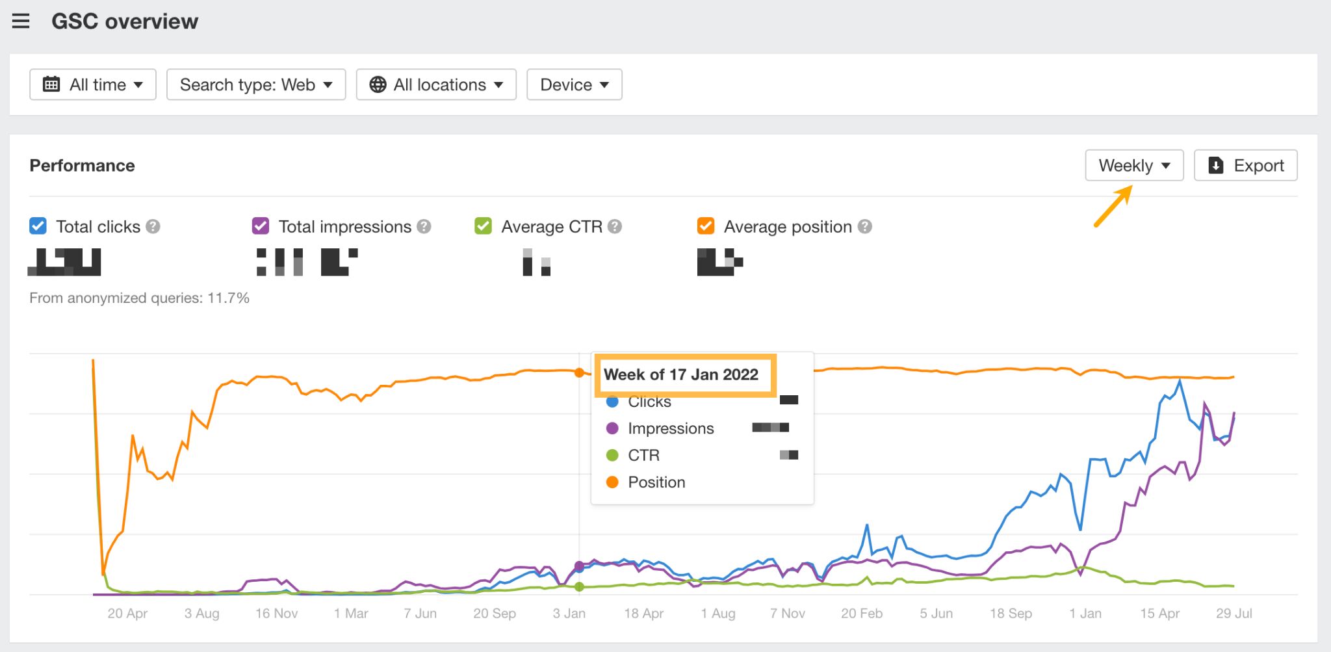Click the globe icon on All locations filter

(379, 84)
